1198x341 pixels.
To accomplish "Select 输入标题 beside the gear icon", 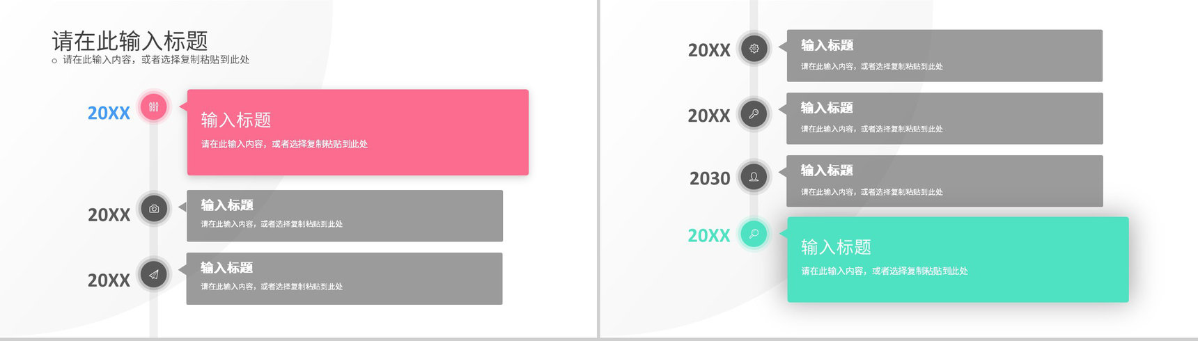I will tap(827, 45).
